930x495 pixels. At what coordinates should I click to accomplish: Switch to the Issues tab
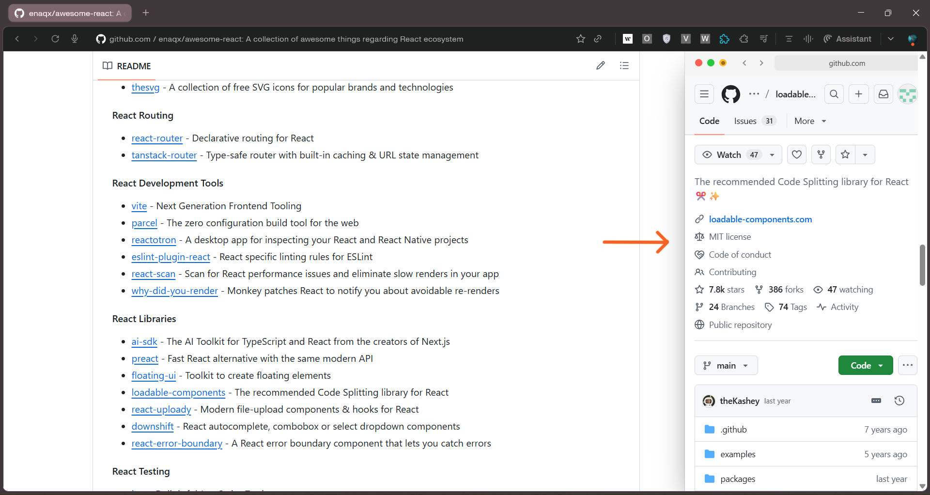click(755, 121)
